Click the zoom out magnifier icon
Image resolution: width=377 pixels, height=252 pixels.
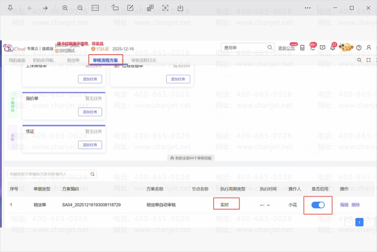(x=80, y=8)
